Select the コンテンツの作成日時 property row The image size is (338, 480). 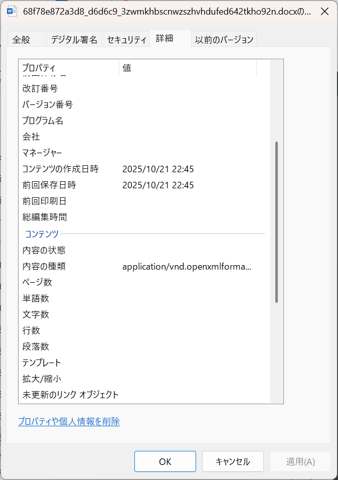point(61,169)
